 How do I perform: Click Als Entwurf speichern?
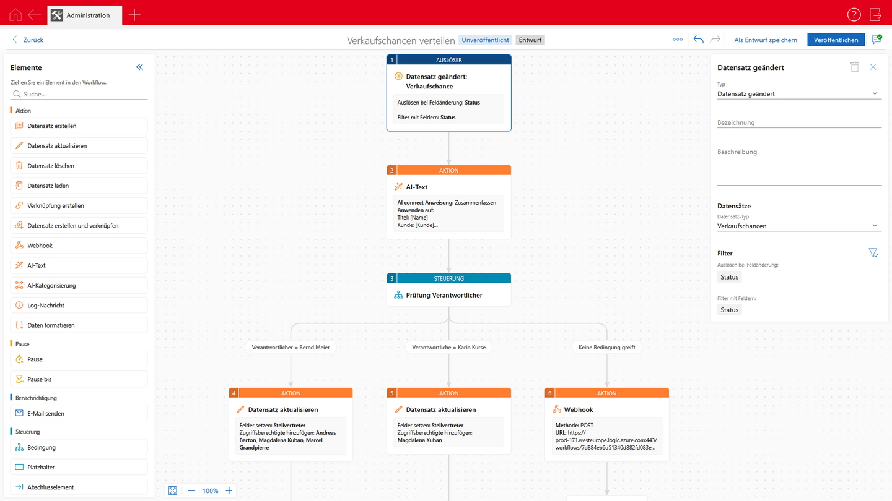766,40
